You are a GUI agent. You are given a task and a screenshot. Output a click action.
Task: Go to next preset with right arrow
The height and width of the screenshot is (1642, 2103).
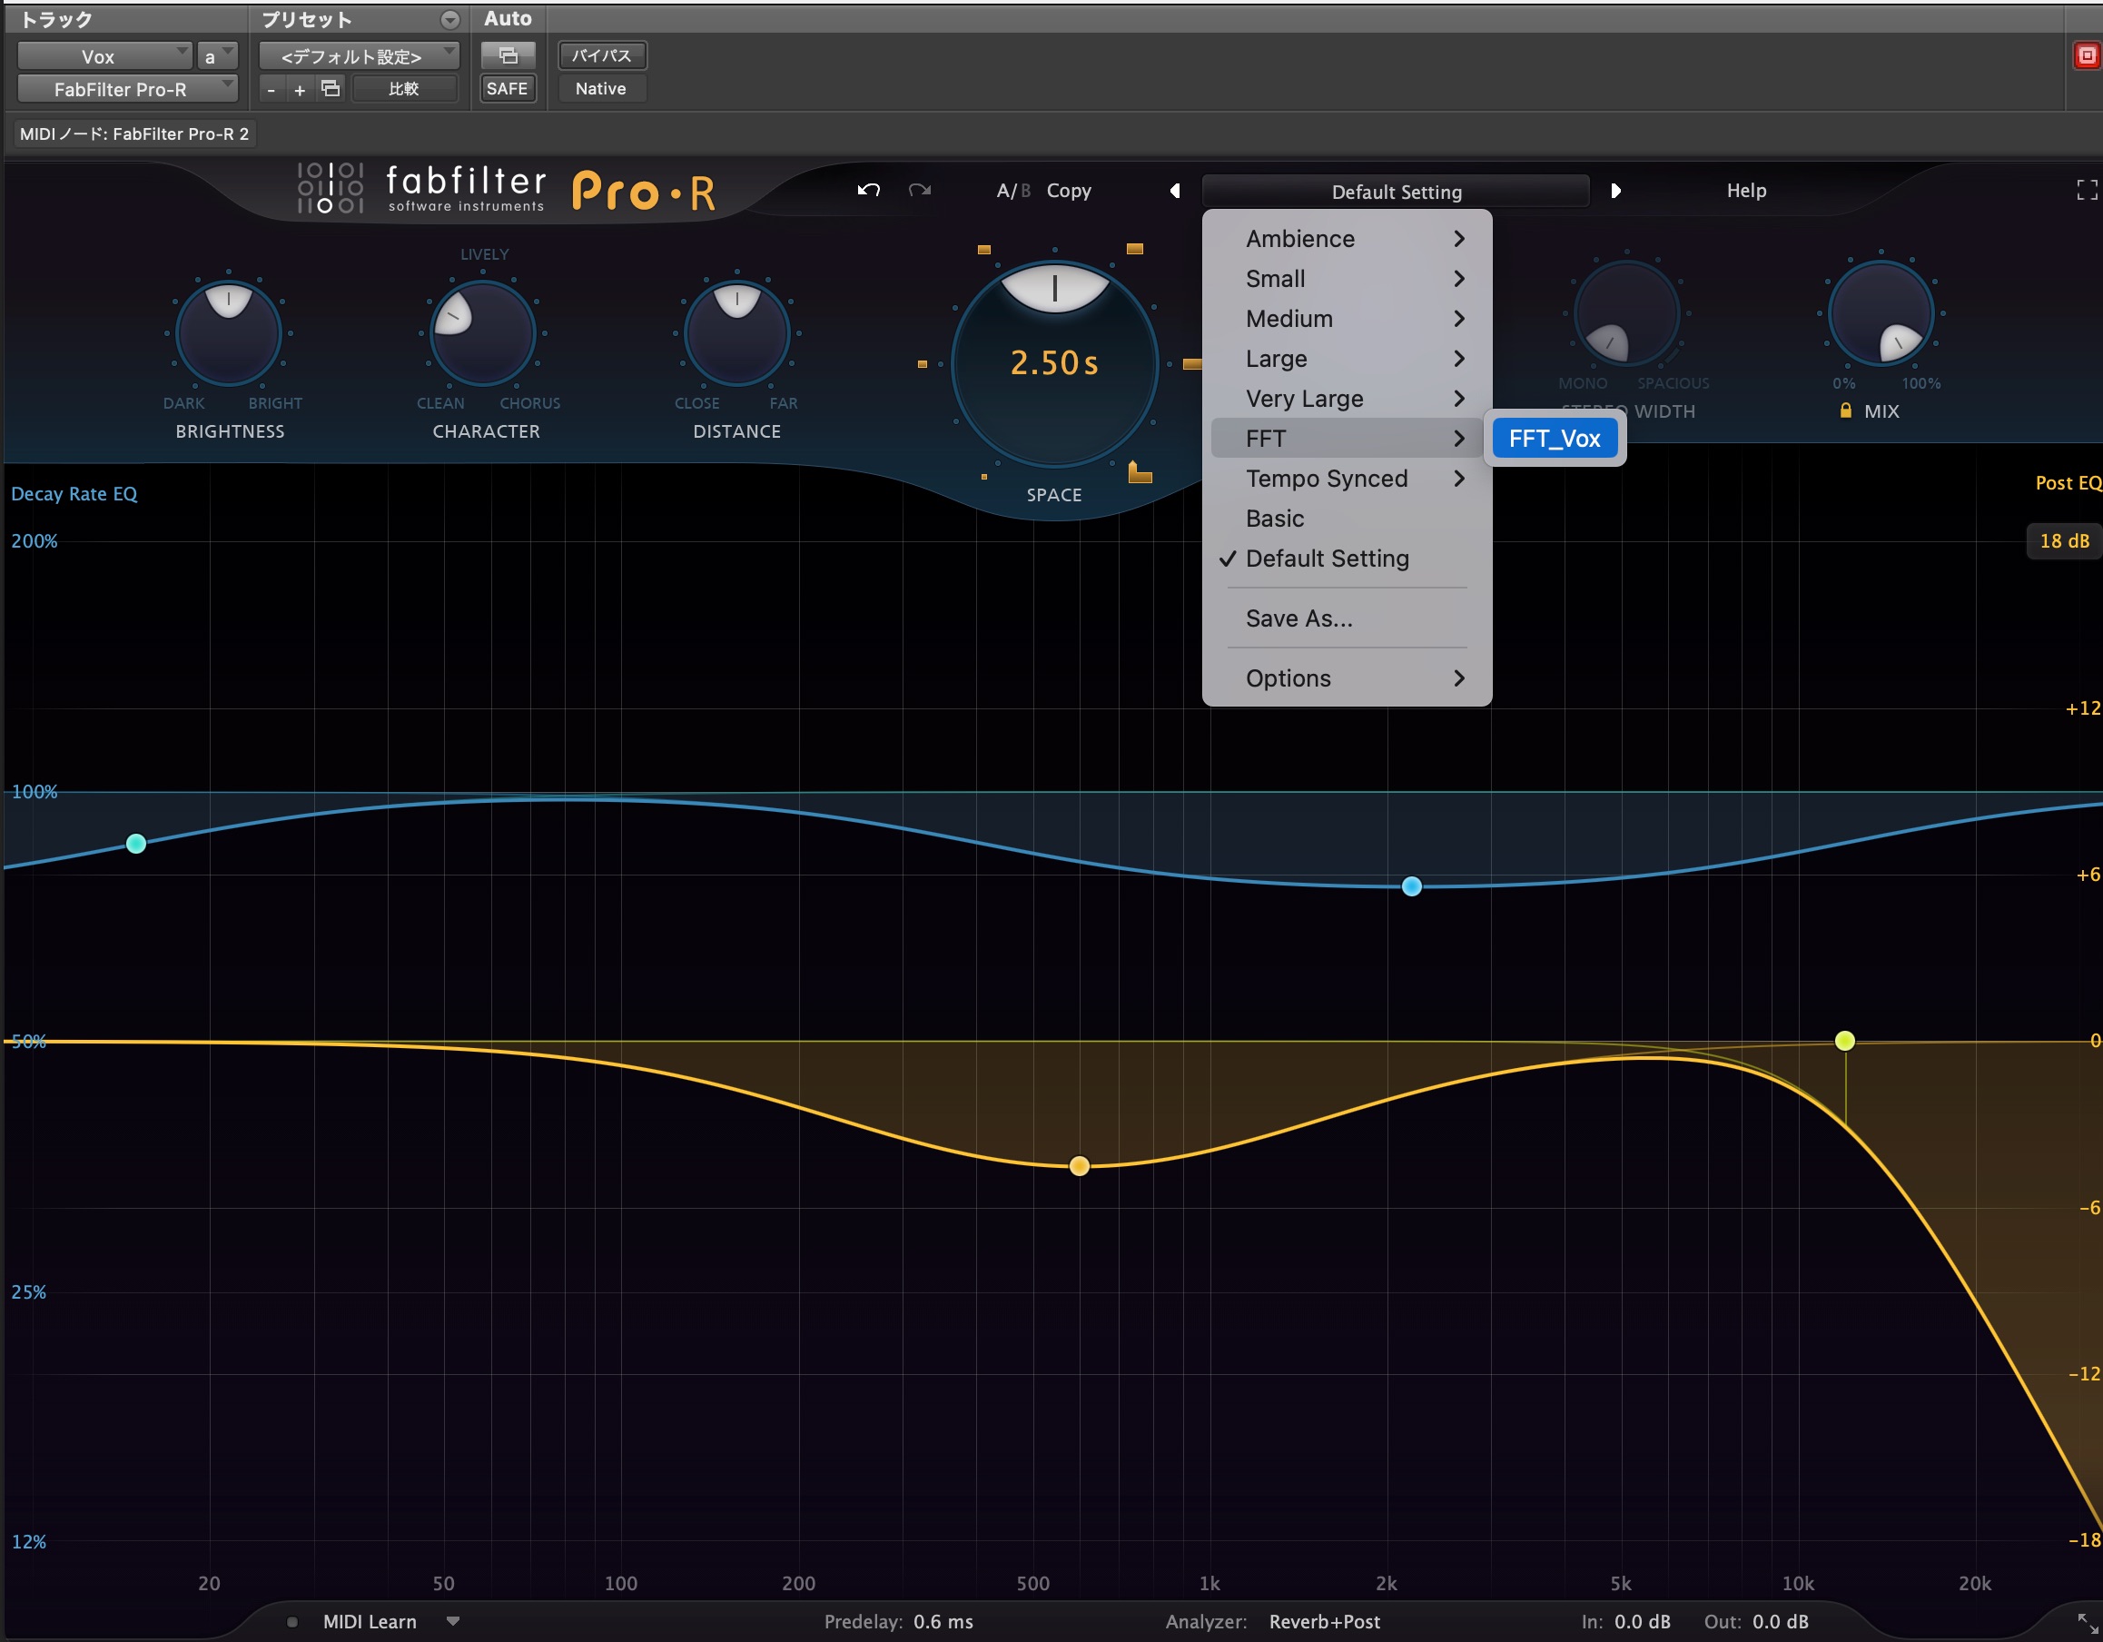pos(1615,191)
